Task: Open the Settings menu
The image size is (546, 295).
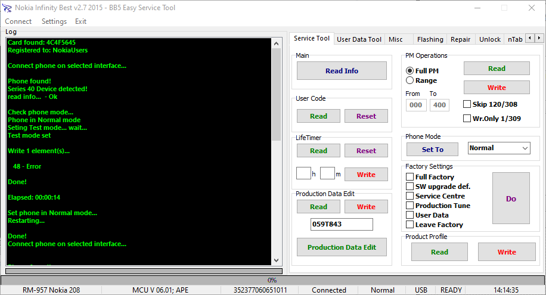Action: click(x=54, y=21)
